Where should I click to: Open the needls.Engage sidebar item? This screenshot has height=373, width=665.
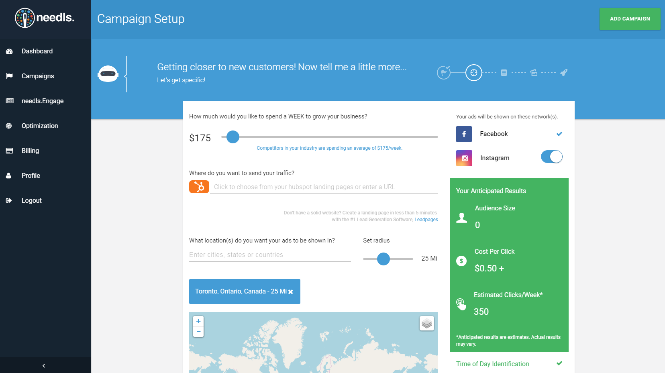point(42,101)
